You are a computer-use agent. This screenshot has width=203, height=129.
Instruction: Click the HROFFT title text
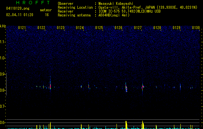tap(33, 3)
